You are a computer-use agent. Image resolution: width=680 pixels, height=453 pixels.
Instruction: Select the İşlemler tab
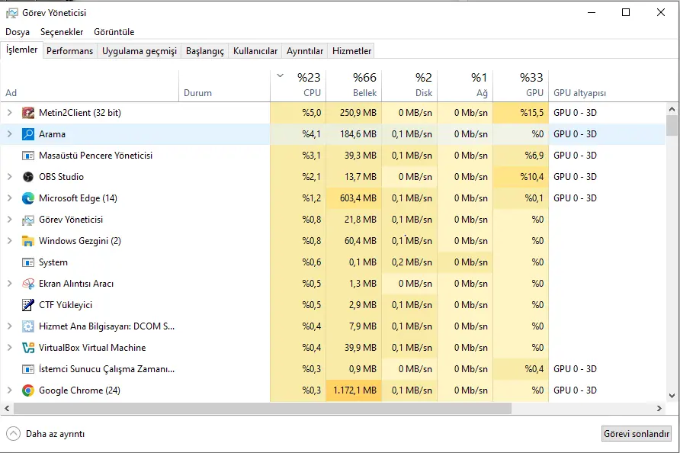tap(21, 50)
